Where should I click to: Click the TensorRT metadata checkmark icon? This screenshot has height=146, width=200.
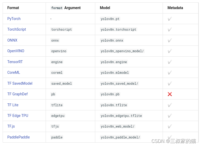(170, 62)
